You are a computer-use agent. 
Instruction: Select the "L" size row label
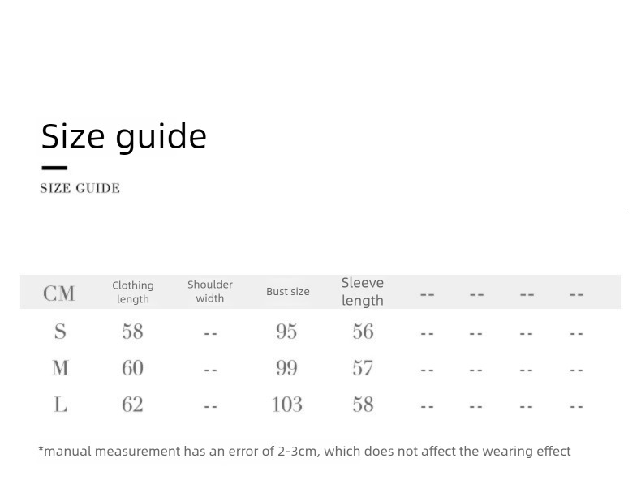click(60, 404)
